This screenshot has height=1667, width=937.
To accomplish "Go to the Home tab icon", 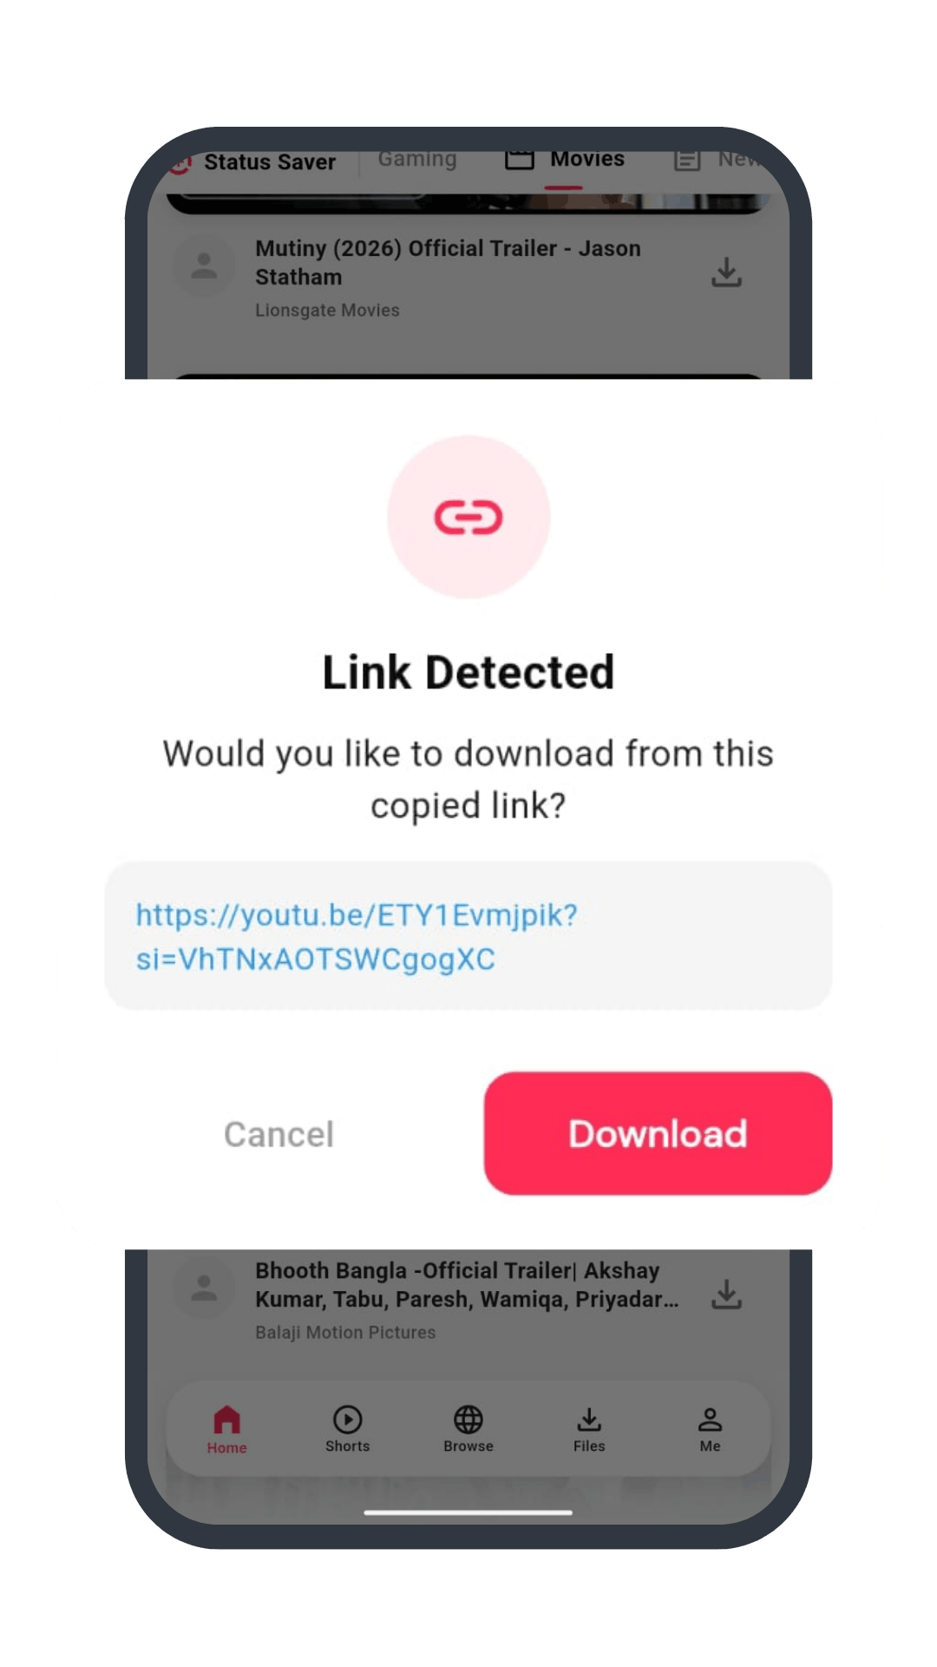I will 226,1420.
